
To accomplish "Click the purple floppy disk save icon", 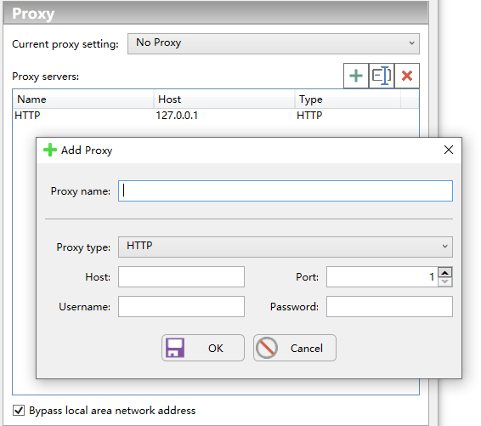I will tap(175, 348).
